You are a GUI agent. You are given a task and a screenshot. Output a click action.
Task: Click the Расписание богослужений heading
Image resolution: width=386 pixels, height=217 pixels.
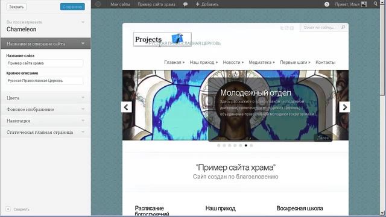click(152, 211)
